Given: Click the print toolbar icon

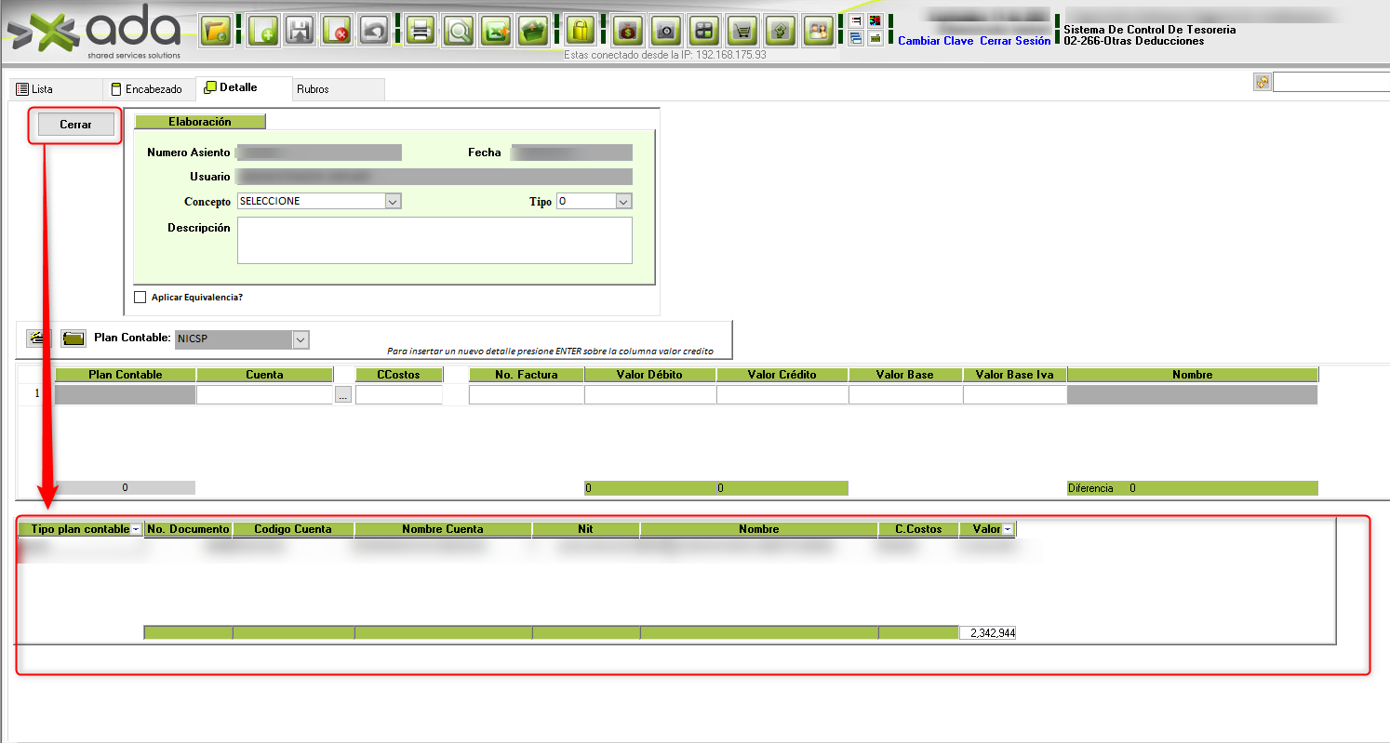Looking at the screenshot, I should click(421, 31).
